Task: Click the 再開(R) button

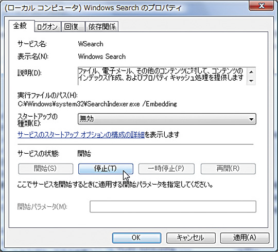Action: coord(228,169)
